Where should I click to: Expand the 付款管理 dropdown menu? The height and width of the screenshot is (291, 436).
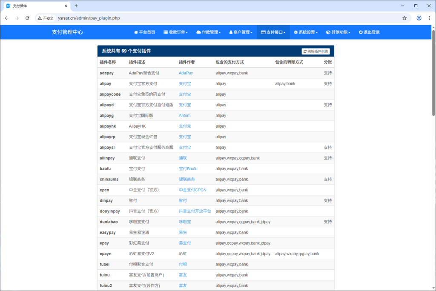pos(209,32)
